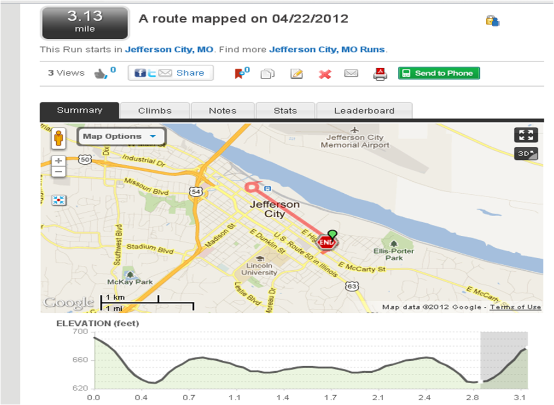Open the Leaderboard tab
This screenshot has width=554, height=405.
[364, 111]
